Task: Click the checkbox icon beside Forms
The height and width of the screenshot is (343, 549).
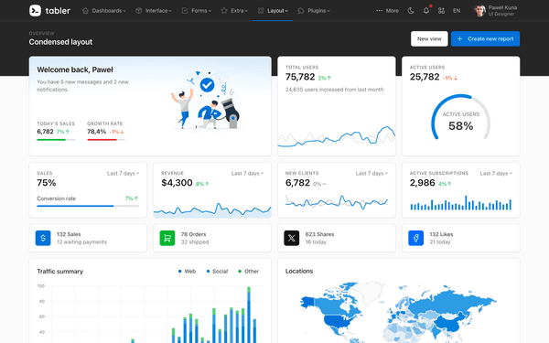Action: click(185, 11)
